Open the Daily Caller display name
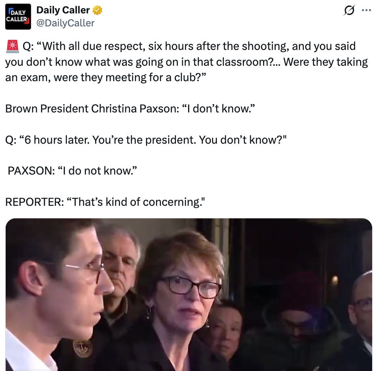This screenshot has width=377, height=371. tap(63, 10)
